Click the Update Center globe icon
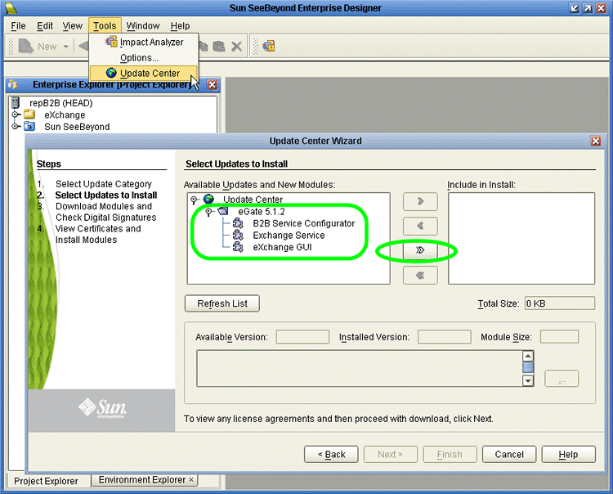The width and height of the screenshot is (613, 494). tap(208, 199)
